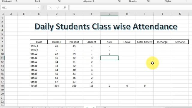
Task: Click the On Roll header cell
Action: point(56,42)
